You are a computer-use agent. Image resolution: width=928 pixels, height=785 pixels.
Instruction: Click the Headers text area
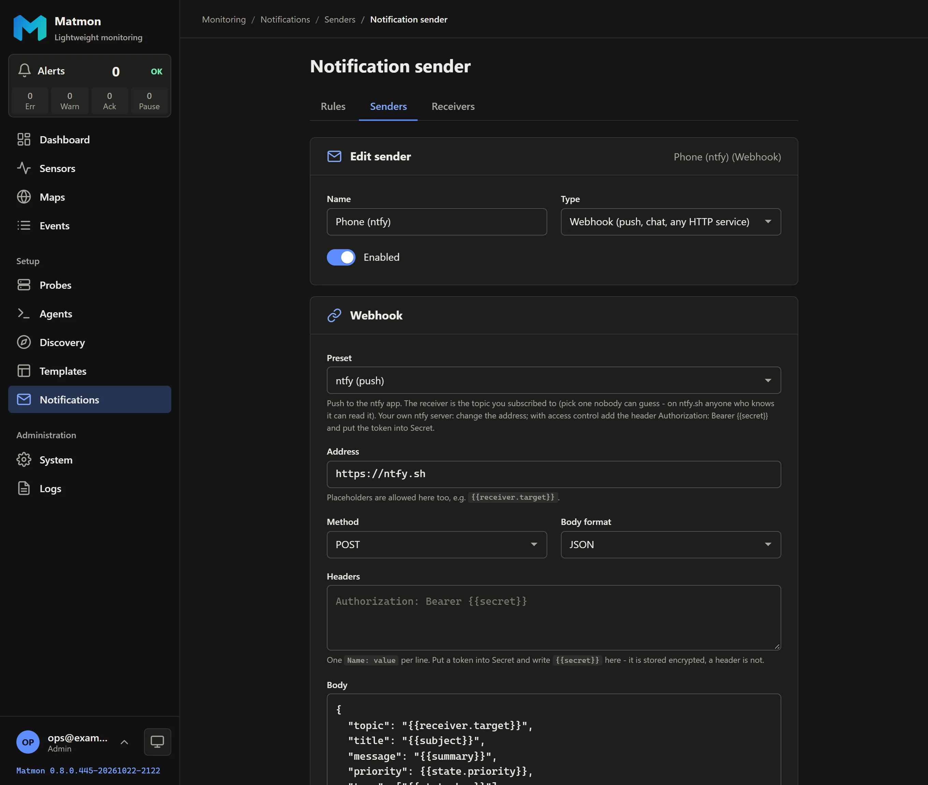(x=554, y=618)
